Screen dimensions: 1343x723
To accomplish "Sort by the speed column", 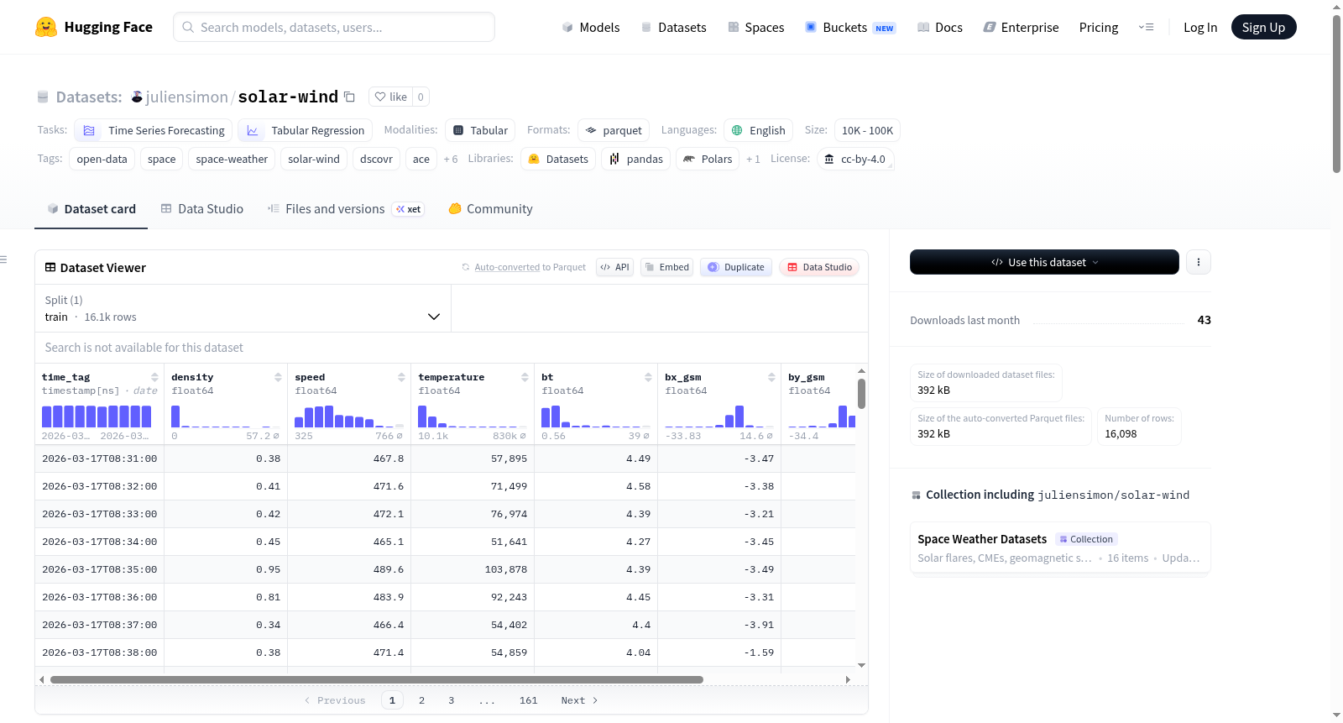I will pyautogui.click(x=401, y=377).
